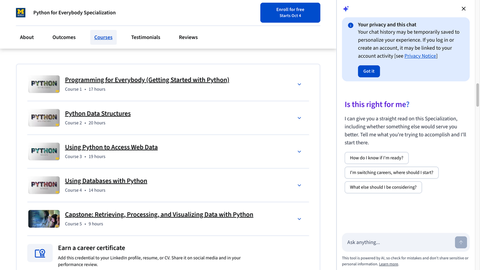Click the career certificate icon

(x=40, y=253)
